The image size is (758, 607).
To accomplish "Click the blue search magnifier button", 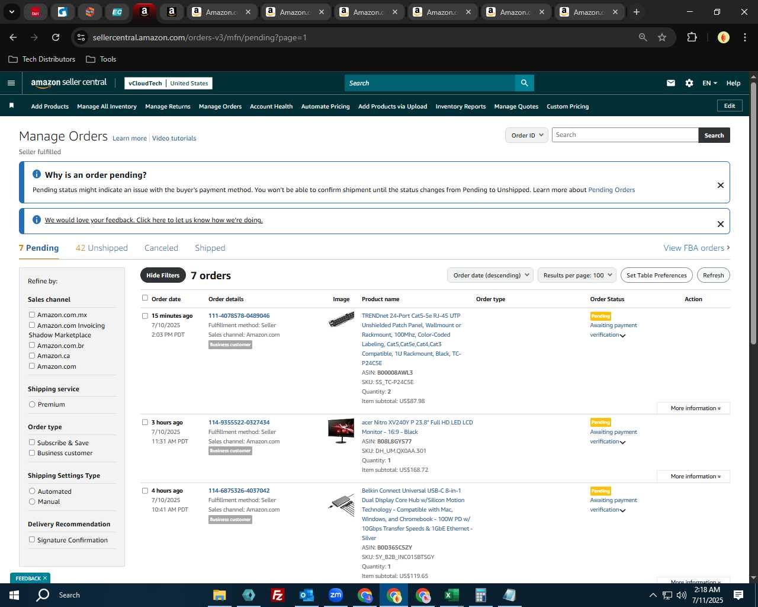I will click(524, 83).
